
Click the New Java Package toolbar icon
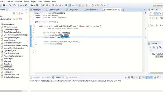[x=44, y=5]
